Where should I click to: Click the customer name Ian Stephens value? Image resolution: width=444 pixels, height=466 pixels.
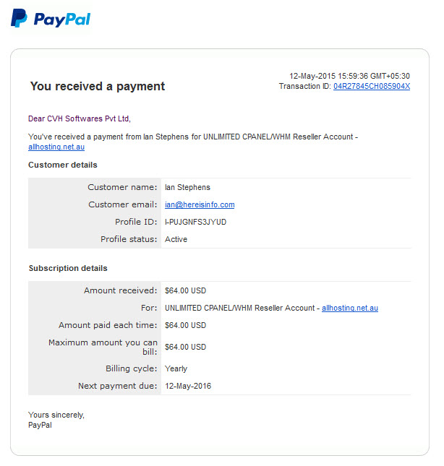point(187,187)
